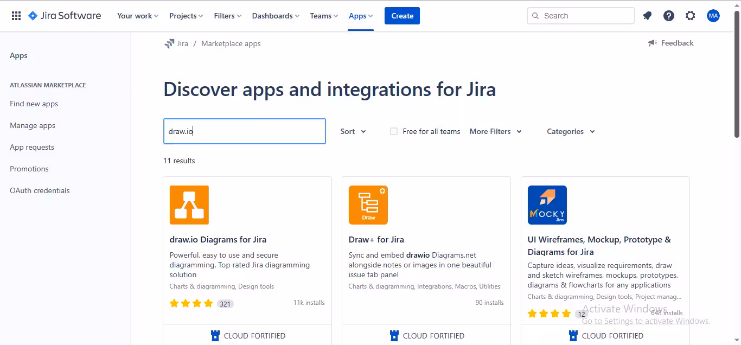The width and height of the screenshot is (741, 345).
Task: Open the MA profile avatar
Action: tap(713, 16)
